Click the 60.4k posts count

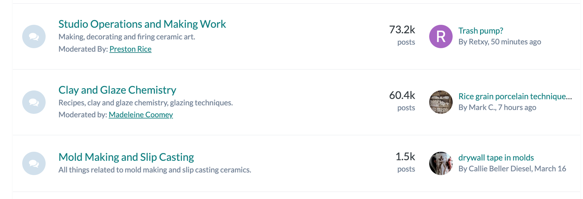pyautogui.click(x=402, y=101)
